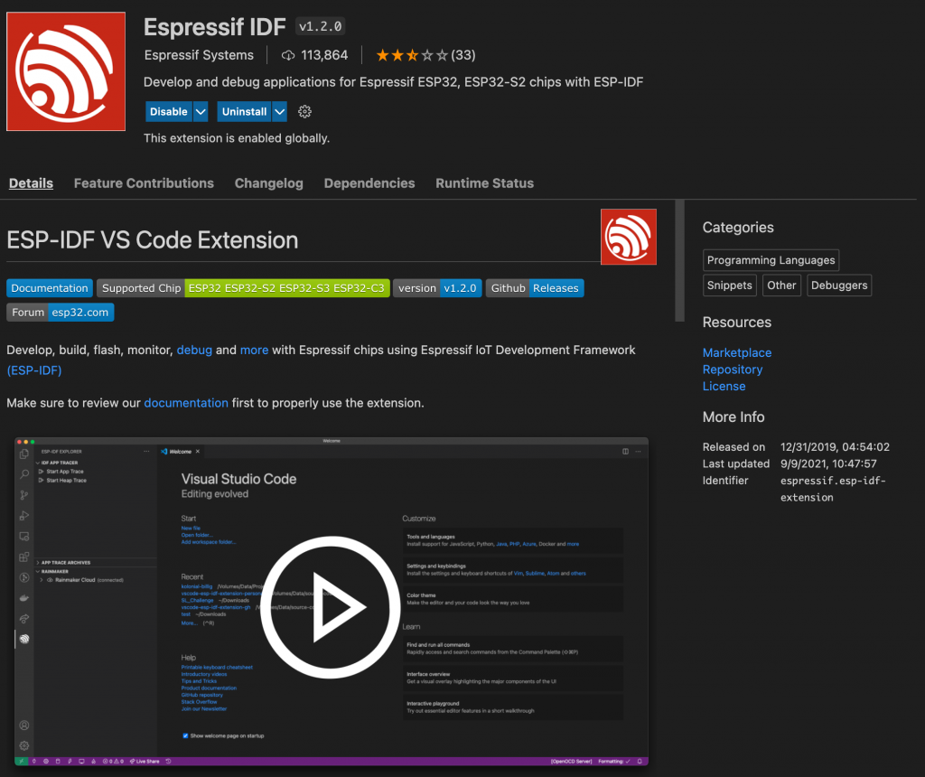925x777 pixels.
Task: Click the ESP-IDF icon beside the extension heading
Action: pyautogui.click(x=629, y=237)
